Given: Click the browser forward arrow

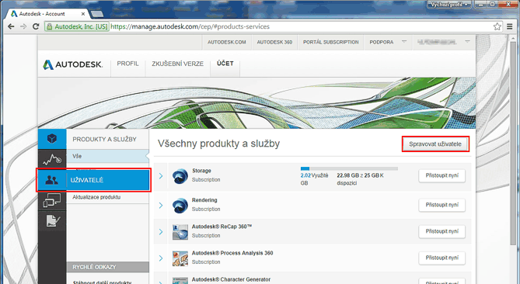Looking at the screenshot, I should coord(23,26).
